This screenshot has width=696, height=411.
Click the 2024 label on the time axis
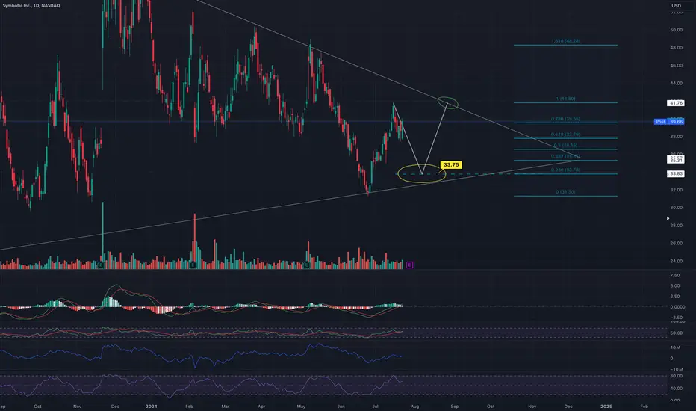(x=152, y=406)
